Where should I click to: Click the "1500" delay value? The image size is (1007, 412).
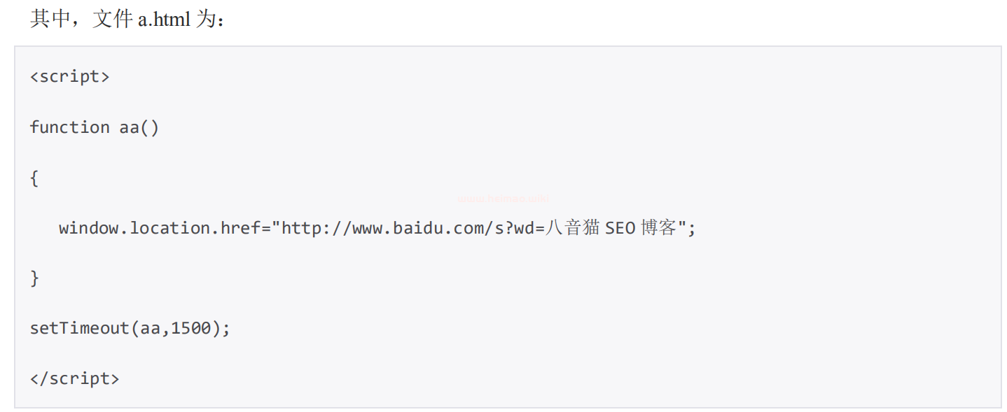[x=190, y=328]
